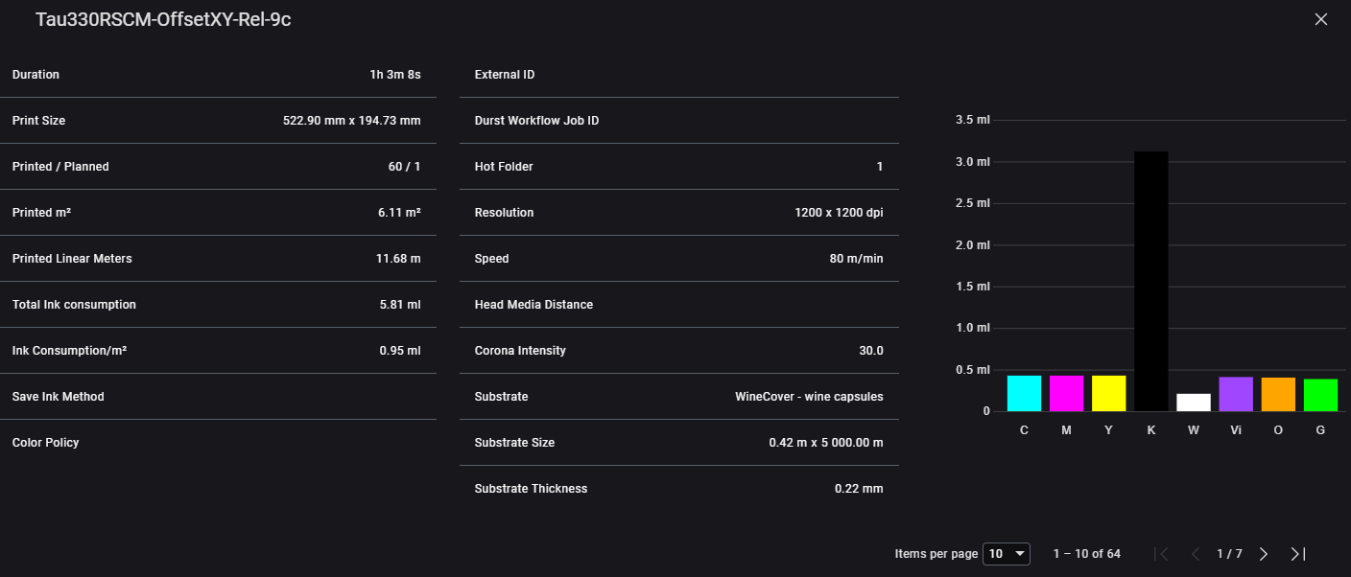Image resolution: width=1351 pixels, height=577 pixels.
Task: Jump to the last page of items
Action: (1297, 554)
